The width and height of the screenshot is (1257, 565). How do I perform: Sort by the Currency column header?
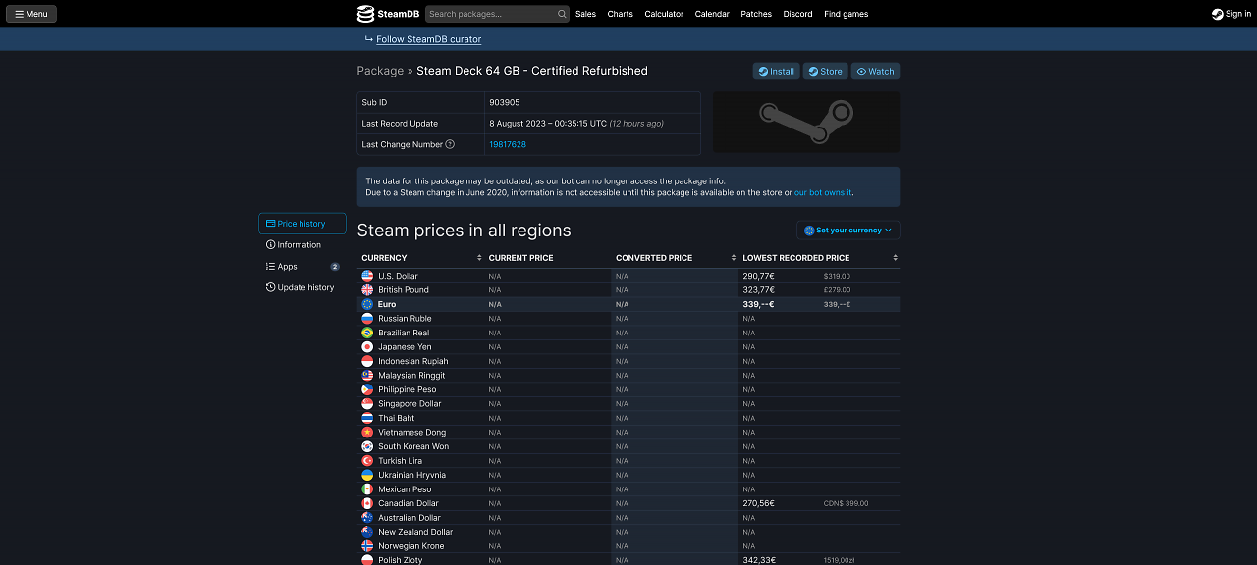click(x=420, y=258)
